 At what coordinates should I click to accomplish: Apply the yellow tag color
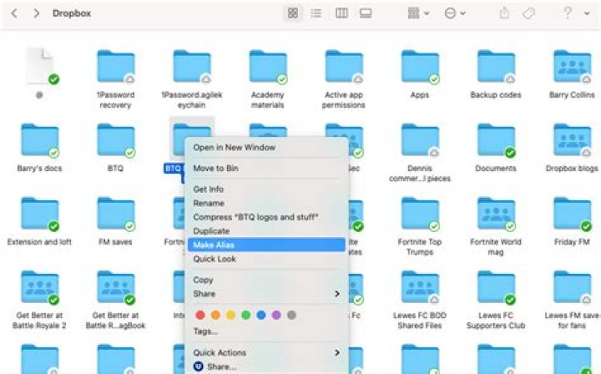tap(230, 315)
